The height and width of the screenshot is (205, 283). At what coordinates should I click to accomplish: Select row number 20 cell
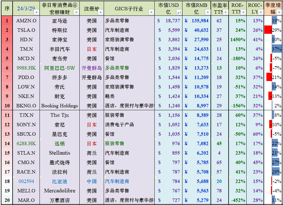(7, 200)
